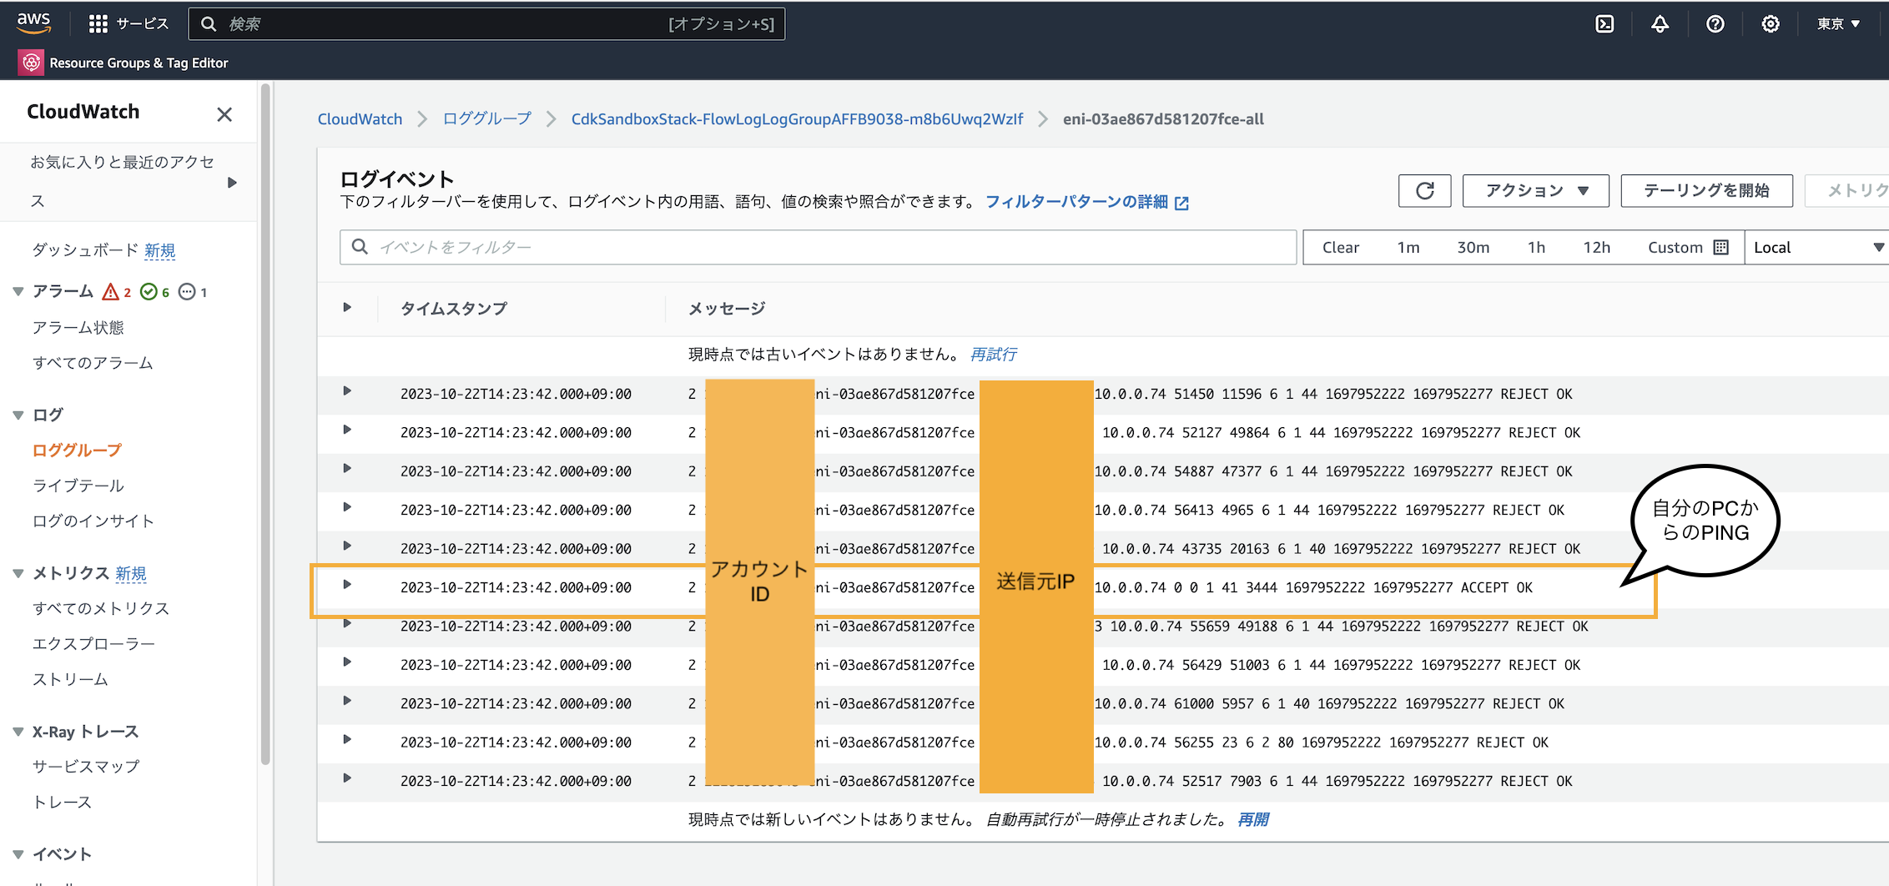Screen dimensions: 1889x886
Task: Open サービスマップ in the sidebar
Action: 86,767
